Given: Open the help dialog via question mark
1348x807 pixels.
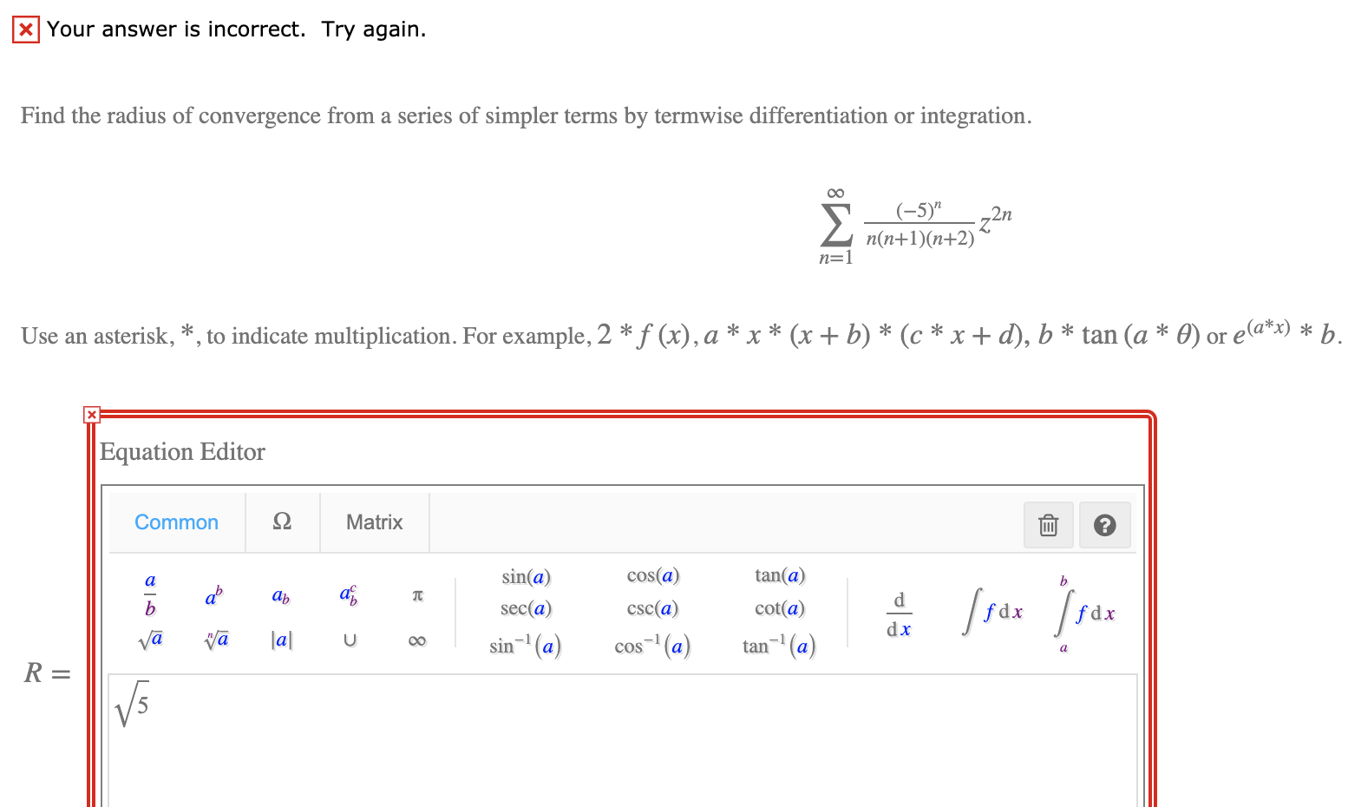Looking at the screenshot, I should point(1104,524).
